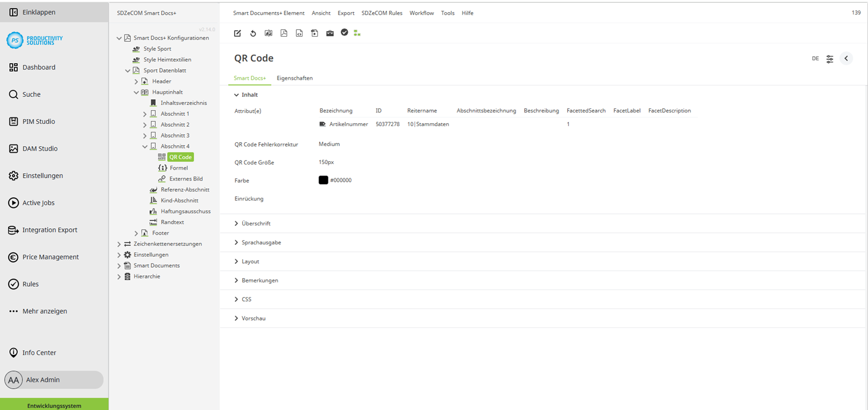Collapse the Inhalt section header

pos(247,94)
